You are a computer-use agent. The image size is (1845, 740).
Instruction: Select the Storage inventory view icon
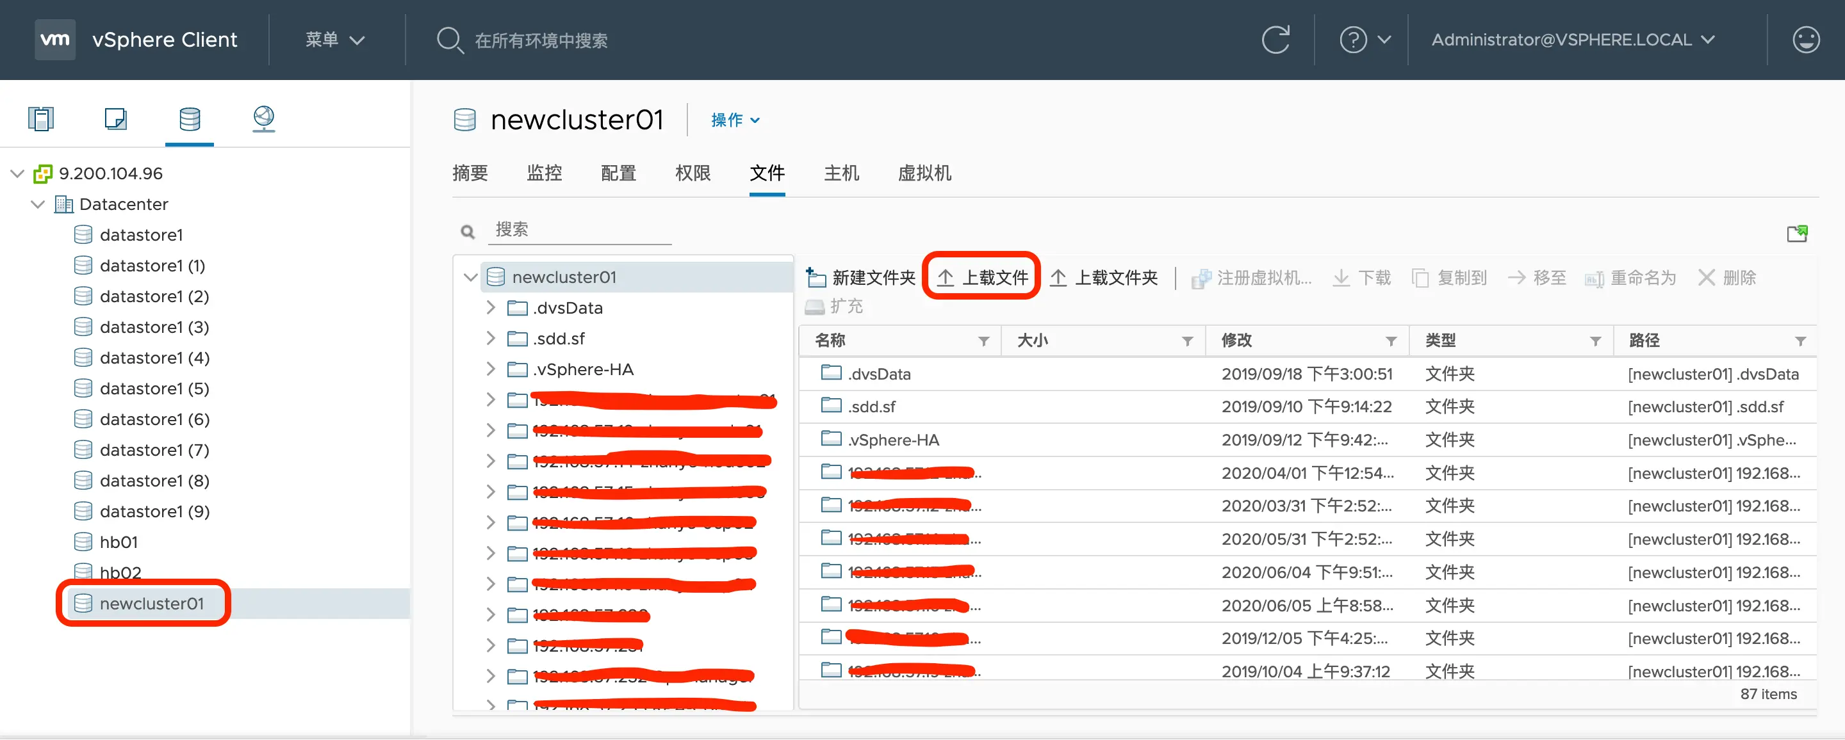click(189, 118)
